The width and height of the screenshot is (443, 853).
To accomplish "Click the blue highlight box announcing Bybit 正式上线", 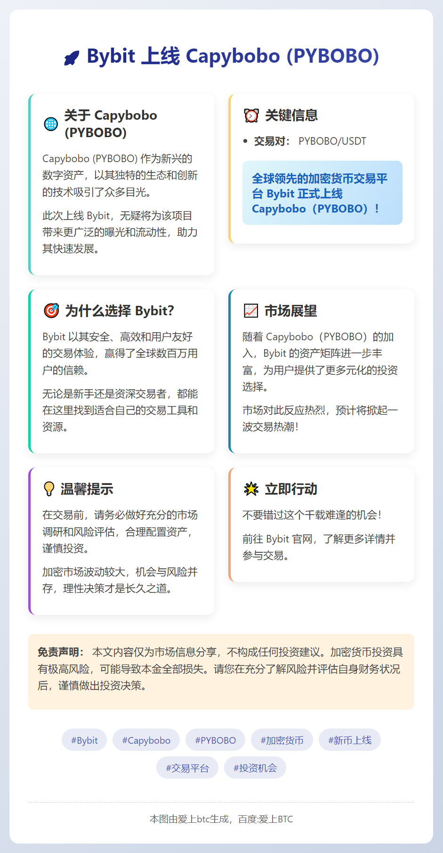I will (x=322, y=193).
